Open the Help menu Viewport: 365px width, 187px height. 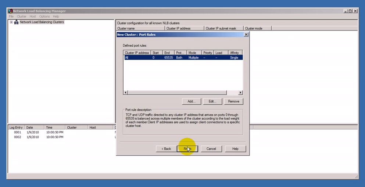click(56, 17)
